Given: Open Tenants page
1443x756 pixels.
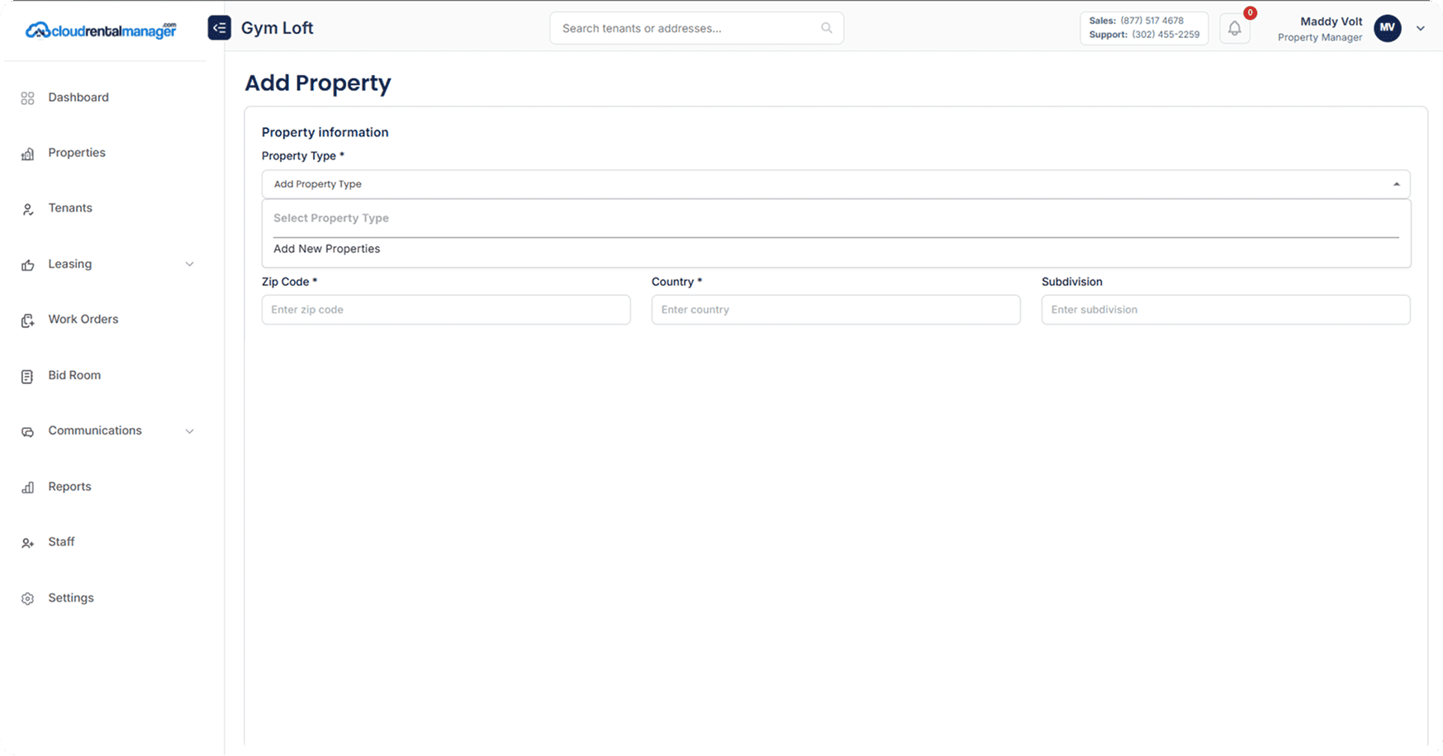Looking at the screenshot, I should point(70,208).
